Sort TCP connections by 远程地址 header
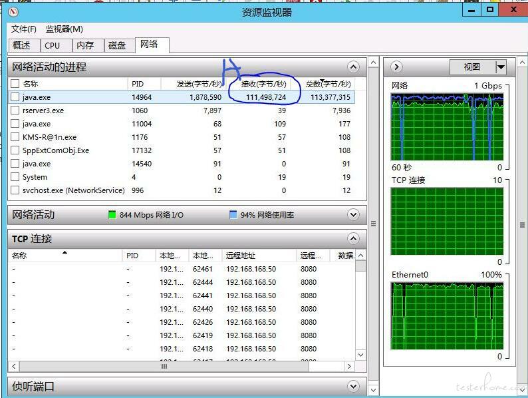This screenshot has width=528, height=398. coord(259,256)
